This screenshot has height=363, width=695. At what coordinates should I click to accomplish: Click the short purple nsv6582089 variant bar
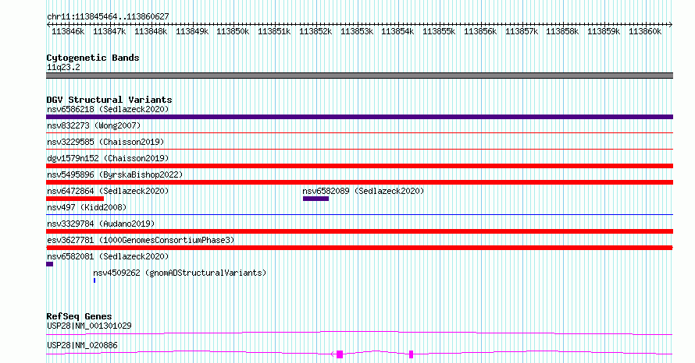click(315, 199)
